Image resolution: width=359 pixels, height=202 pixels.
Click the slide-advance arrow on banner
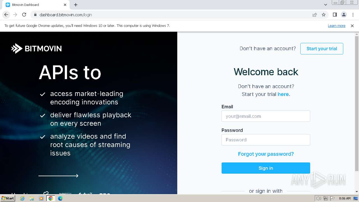click(58, 176)
